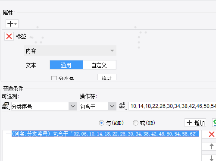Focus the value field starting with 10,14,18

(x=172, y=106)
